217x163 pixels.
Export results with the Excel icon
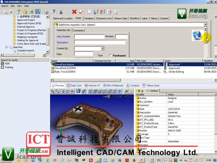click(x=31, y=12)
